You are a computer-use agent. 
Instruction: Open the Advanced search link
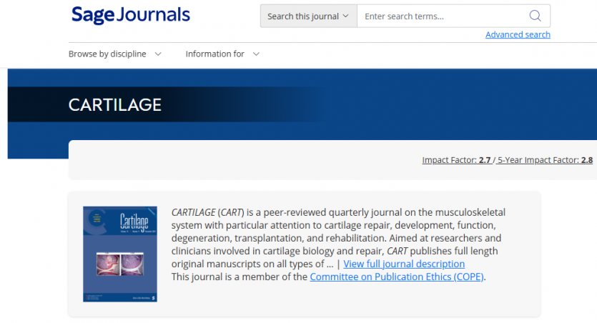coord(518,34)
